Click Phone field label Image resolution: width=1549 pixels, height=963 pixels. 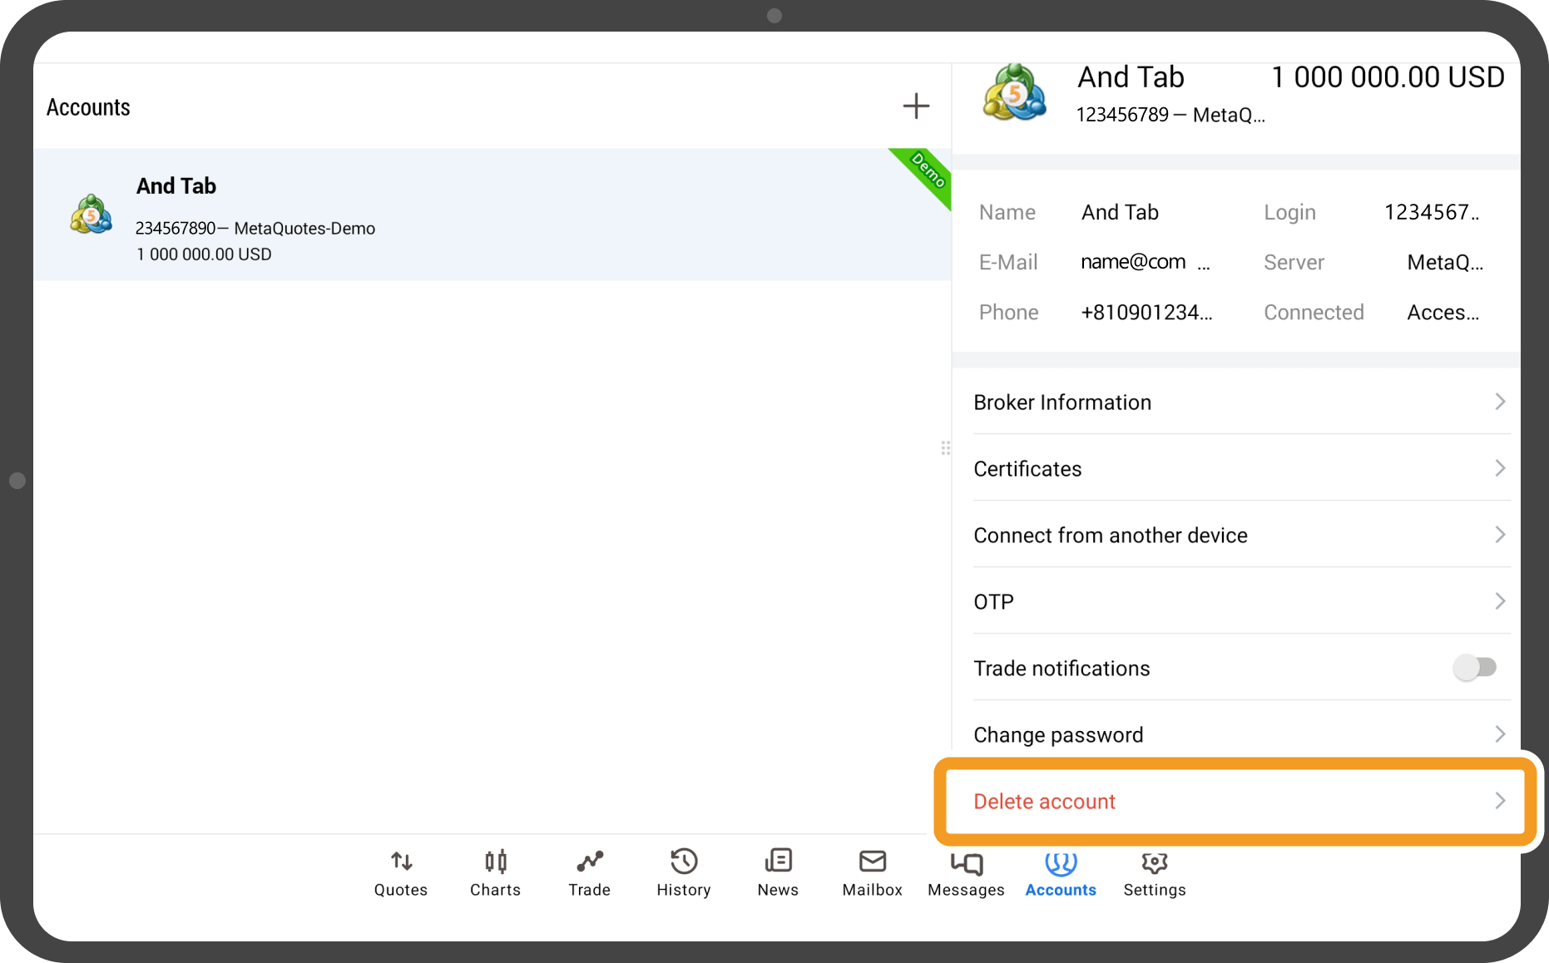tap(1008, 313)
